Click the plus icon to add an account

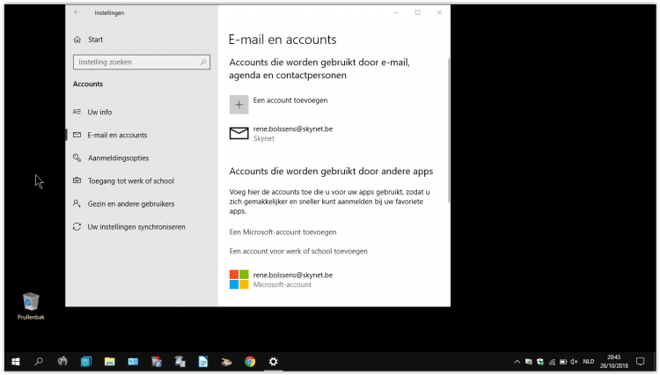point(239,105)
